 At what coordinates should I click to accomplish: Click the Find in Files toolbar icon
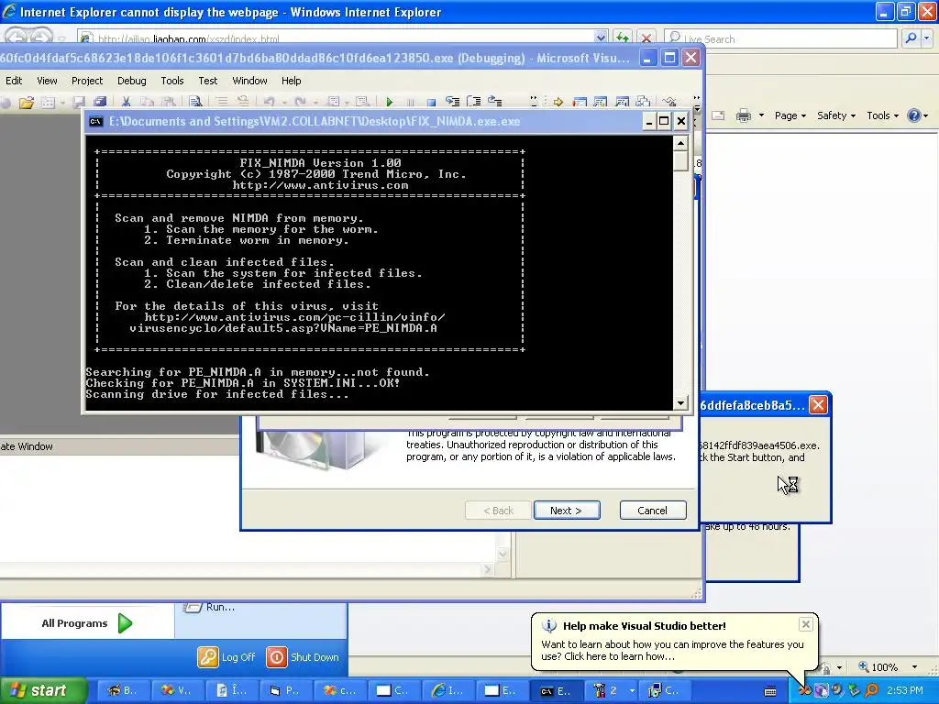click(195, 103)
